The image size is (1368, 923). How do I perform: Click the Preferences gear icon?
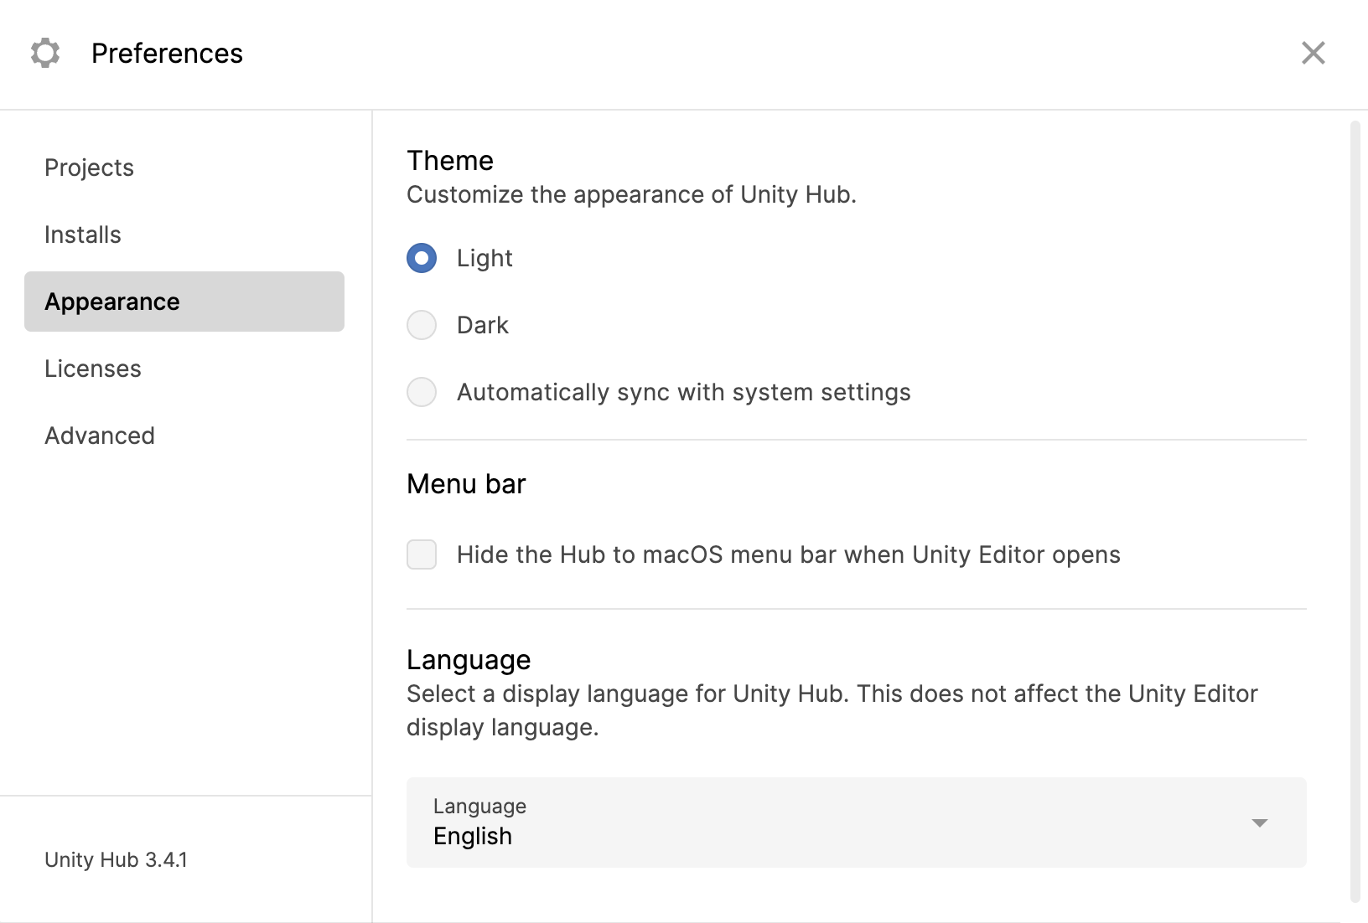coord(45,53)
